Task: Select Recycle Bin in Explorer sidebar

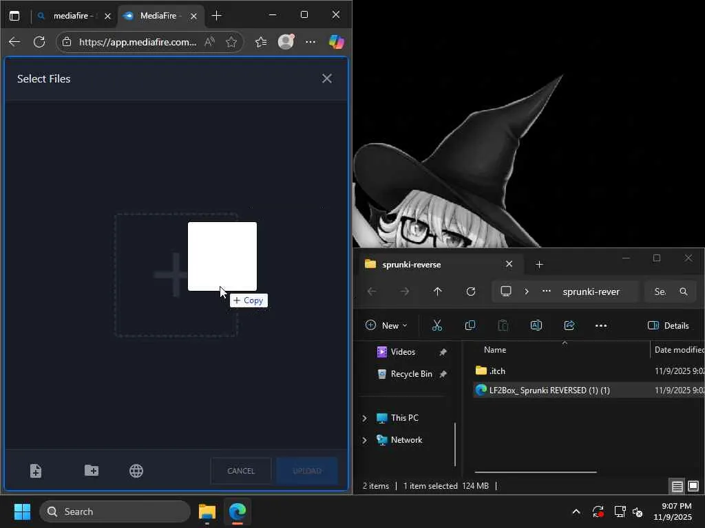Action: point(411,374)
